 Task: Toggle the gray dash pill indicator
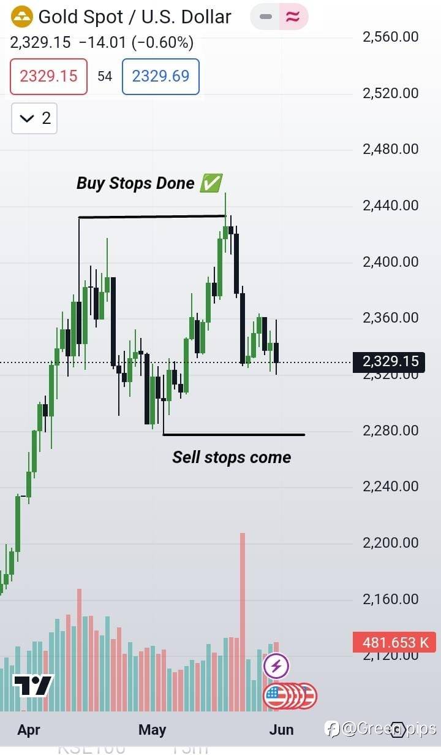265,17
